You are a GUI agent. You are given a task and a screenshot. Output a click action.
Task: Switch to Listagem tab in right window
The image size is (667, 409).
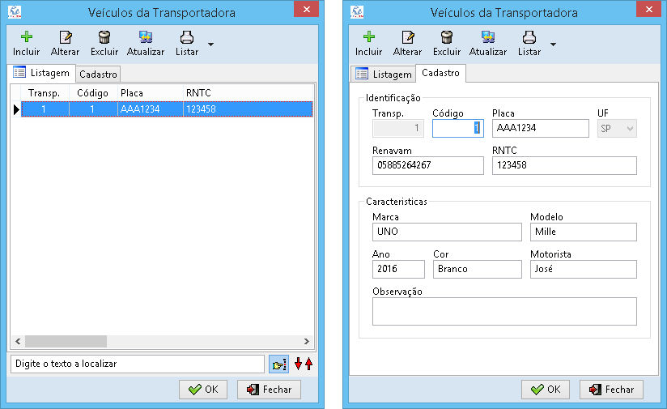pos(384,75)
